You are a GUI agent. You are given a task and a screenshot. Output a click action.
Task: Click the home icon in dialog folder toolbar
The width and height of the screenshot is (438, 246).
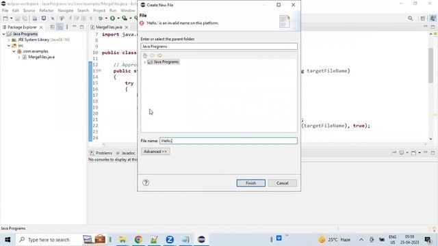click(145, 55)
